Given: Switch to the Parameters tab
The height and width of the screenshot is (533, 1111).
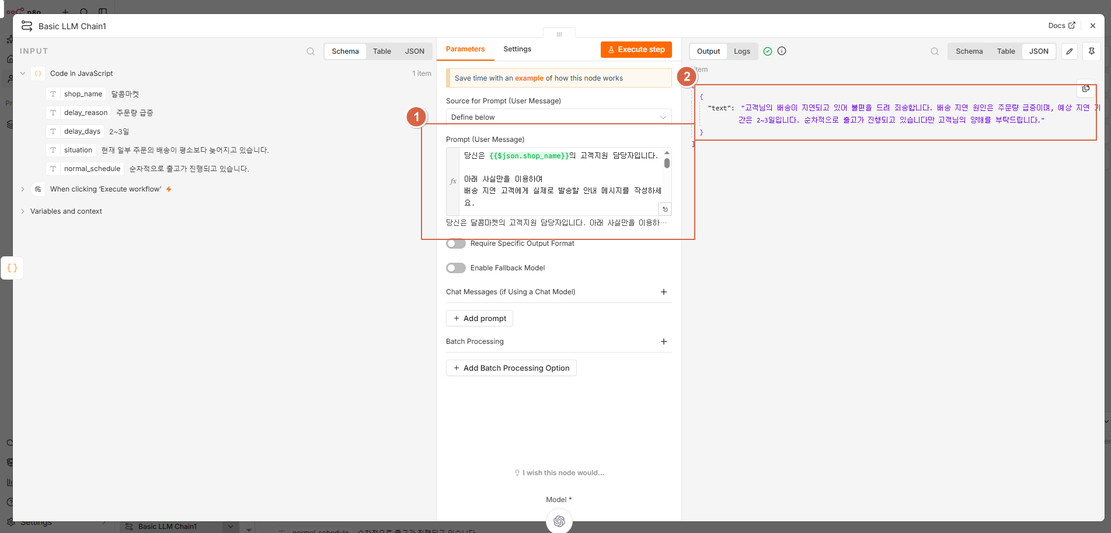Looking at the screenshot, I should 465,49.
